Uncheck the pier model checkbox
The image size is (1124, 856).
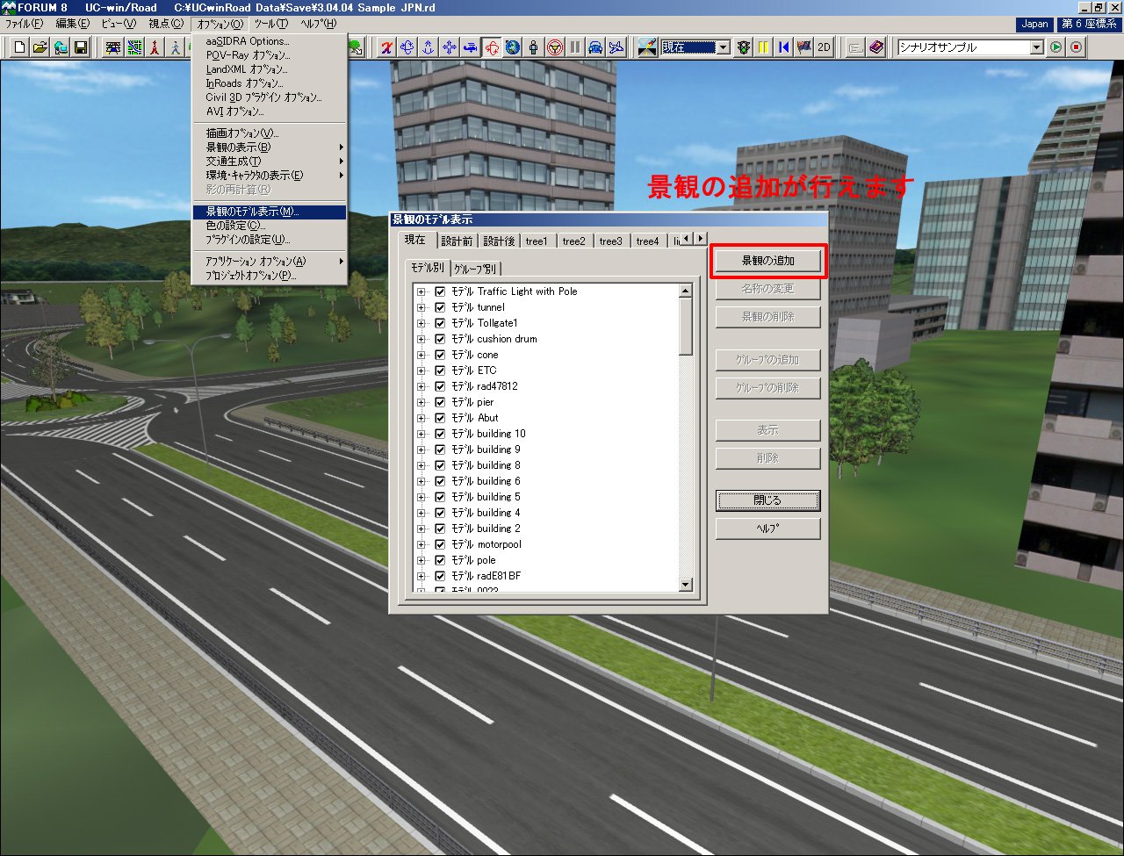pos(441,402)
